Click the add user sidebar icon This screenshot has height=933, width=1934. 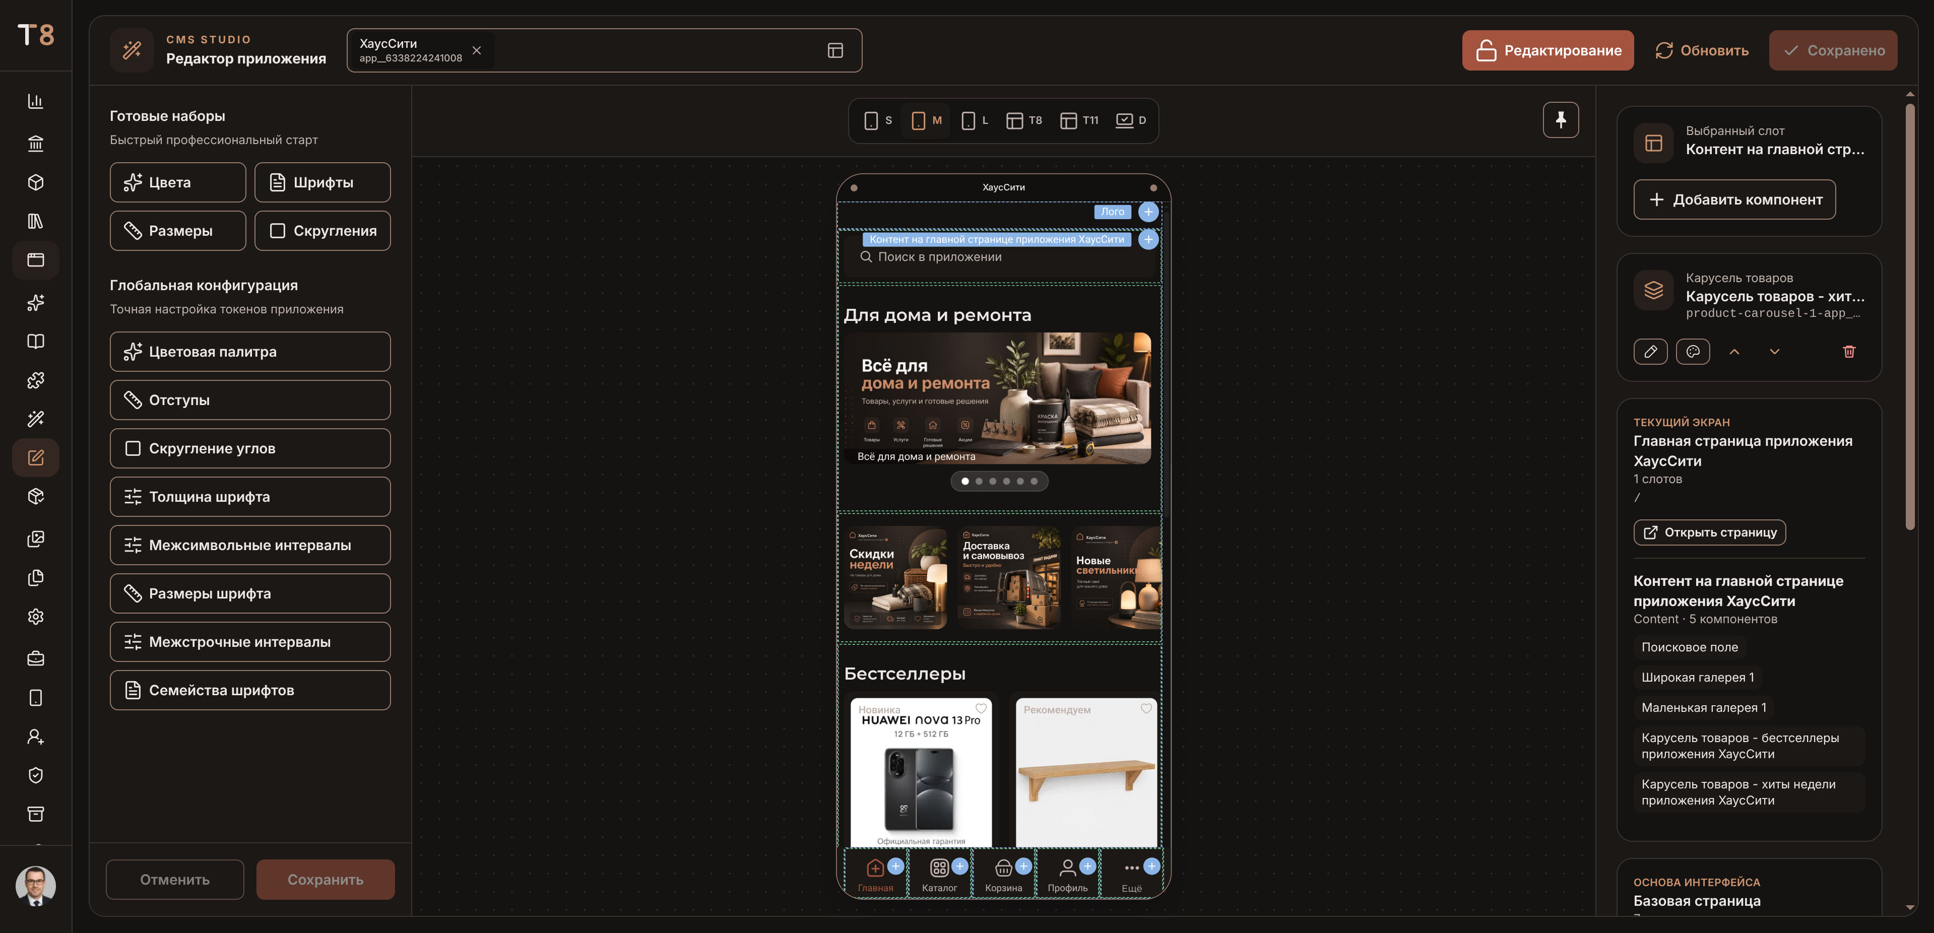[35, 737]
